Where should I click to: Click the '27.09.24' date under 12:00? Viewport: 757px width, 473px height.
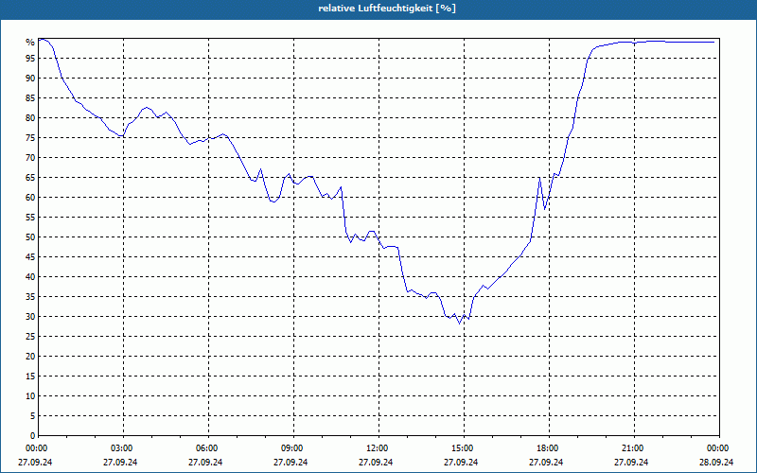tap(376, 462)
